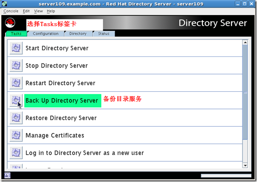
Task: Select Manage Certificates text
Action: 55,136
